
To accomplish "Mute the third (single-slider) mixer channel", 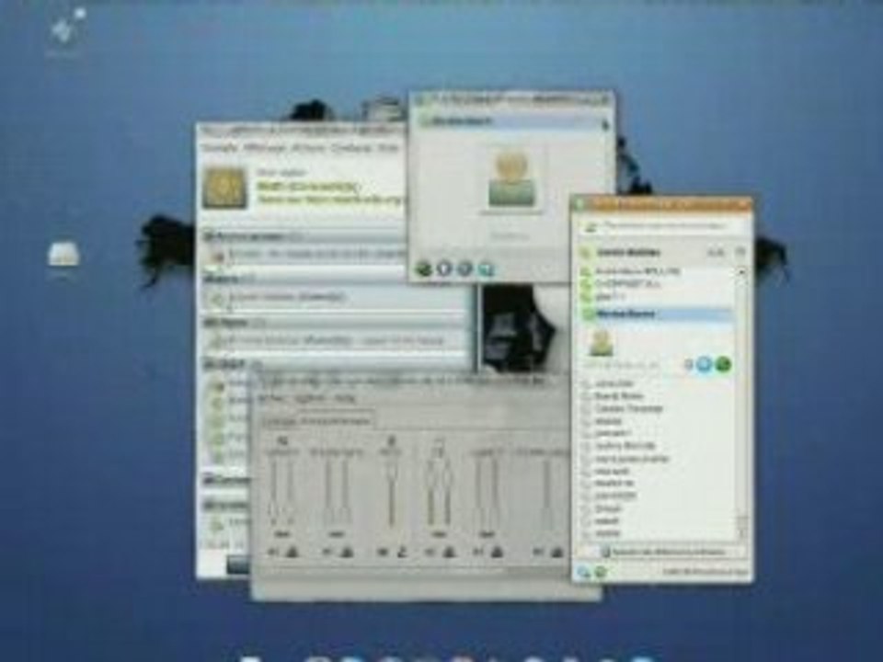I will coord(383,553).
